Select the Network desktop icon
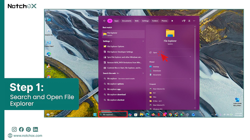250x140 pixels. pos(49,21)
